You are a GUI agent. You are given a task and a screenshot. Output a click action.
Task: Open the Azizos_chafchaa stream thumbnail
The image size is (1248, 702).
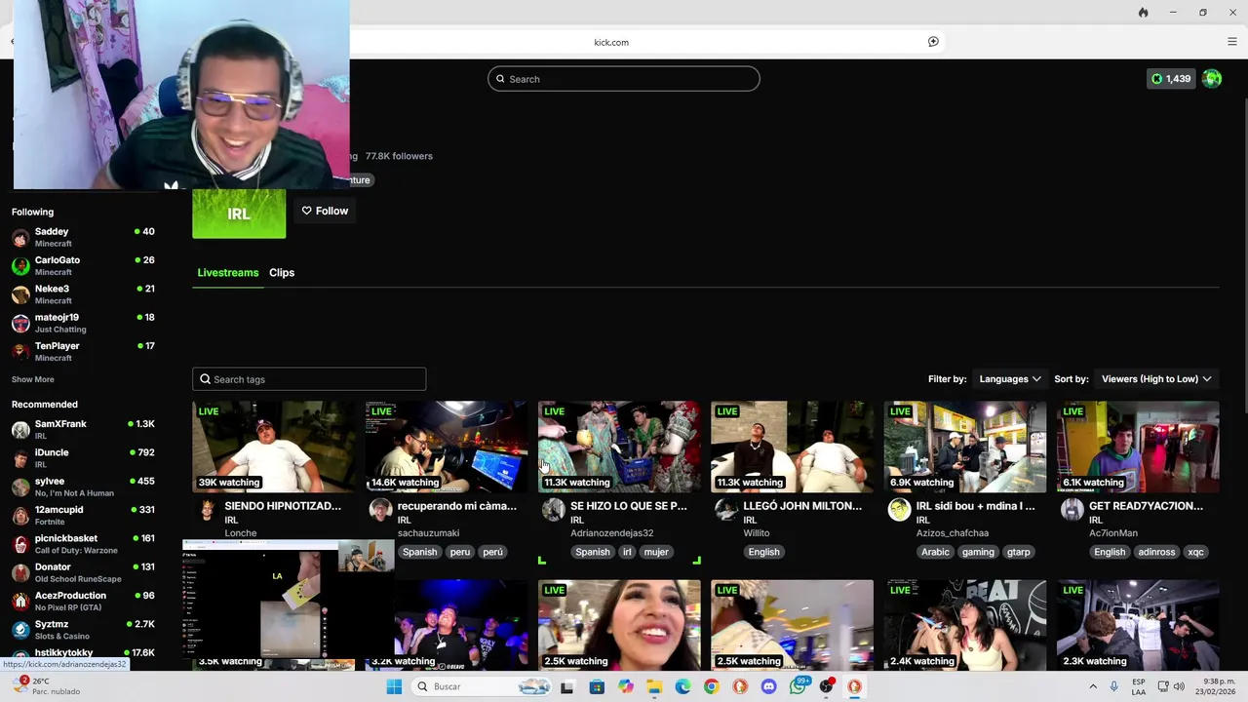point(965,447)
